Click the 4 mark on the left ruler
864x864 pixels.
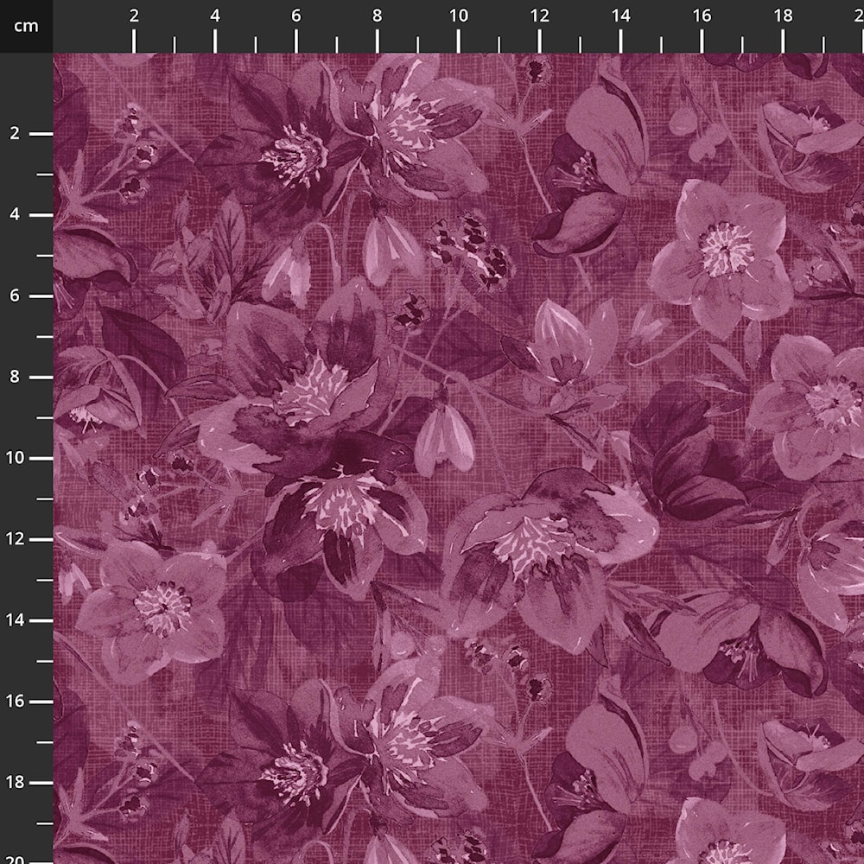point(16,214)
